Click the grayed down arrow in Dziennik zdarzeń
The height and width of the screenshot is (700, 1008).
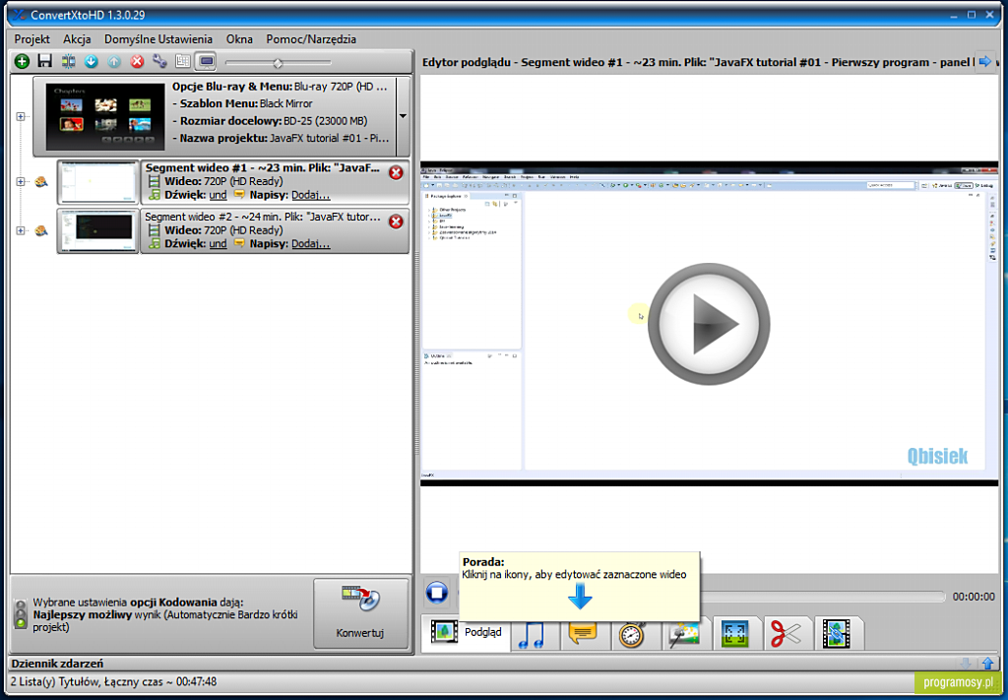point(966,663)
